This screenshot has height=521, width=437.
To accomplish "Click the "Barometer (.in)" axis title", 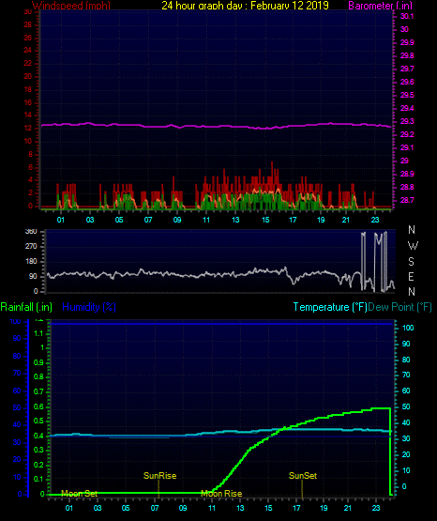I will point(380,6).
